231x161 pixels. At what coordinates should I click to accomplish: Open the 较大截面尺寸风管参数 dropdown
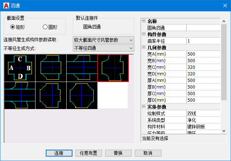pos(104,40)
